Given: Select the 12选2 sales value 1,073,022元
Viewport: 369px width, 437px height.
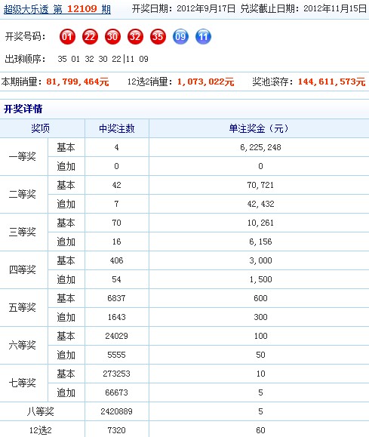Looking at the screenshot, I should pyautogui.click(x=206, y=82).
